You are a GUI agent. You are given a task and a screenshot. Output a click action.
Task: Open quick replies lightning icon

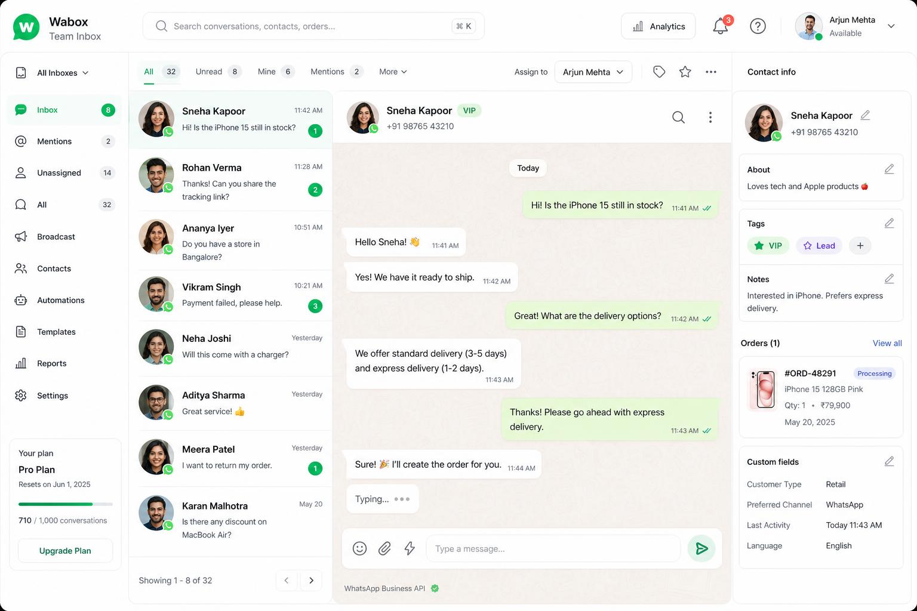[410, 548]
